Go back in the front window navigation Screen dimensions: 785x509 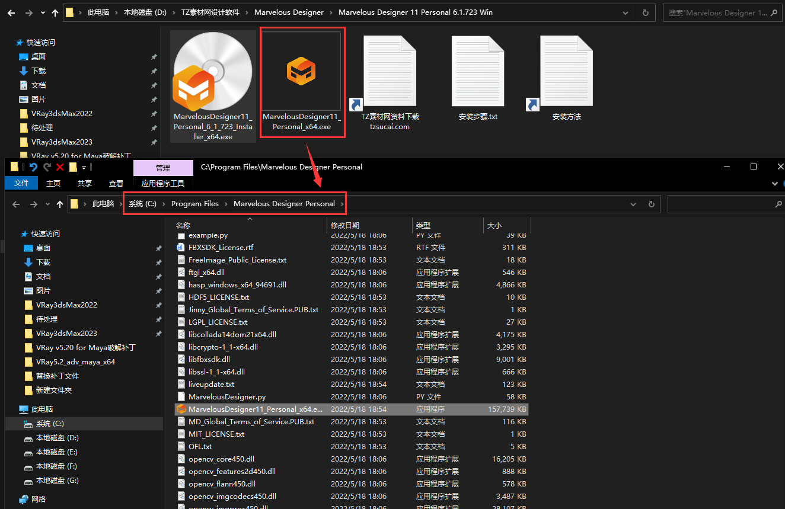coord(16,204)
